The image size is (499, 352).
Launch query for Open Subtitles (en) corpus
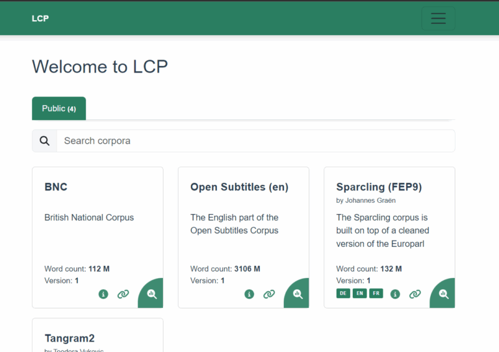click(297, 294)
